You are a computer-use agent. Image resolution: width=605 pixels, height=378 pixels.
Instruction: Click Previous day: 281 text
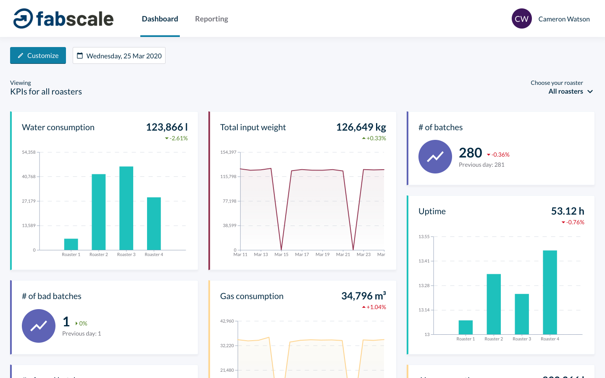[481, 165]
